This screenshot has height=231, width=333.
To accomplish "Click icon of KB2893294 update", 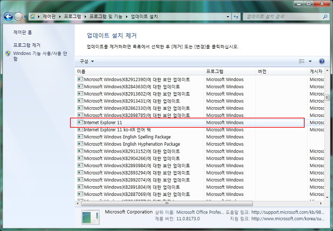I will click(80, 173).
